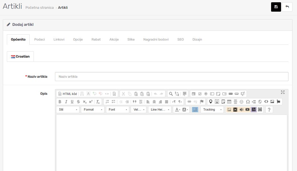Go to the Akcije tab

click(x=114, y=39)
